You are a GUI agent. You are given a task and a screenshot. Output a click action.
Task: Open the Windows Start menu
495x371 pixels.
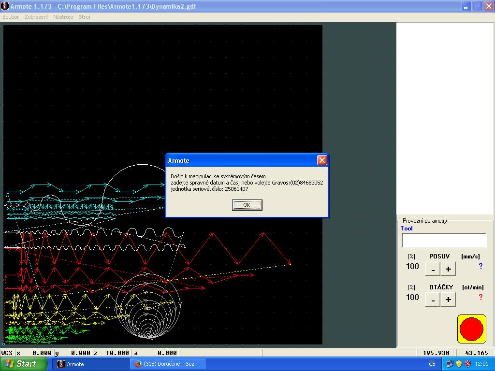pyautogui.click(x=24, y=364)
